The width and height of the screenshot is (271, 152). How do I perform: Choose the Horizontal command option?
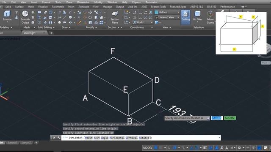coord(117,138)
